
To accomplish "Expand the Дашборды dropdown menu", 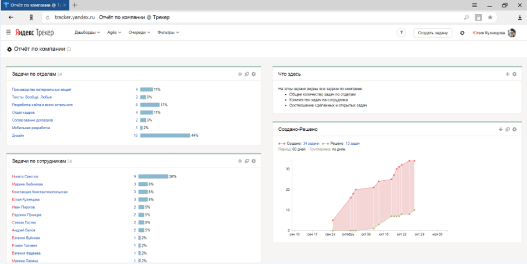I will (x=87, y=33).
